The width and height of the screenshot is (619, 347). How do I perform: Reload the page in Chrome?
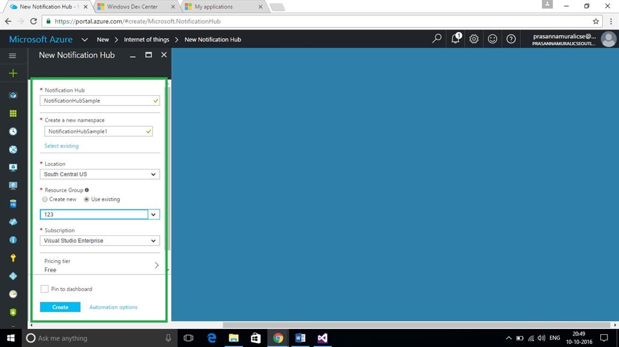[34, 21]
